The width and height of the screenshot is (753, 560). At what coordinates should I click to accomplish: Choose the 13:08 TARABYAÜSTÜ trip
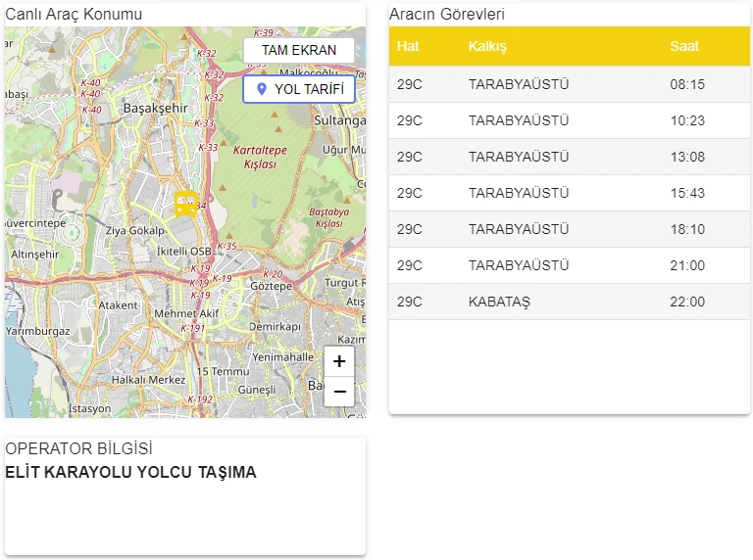[x=569, y=157]
